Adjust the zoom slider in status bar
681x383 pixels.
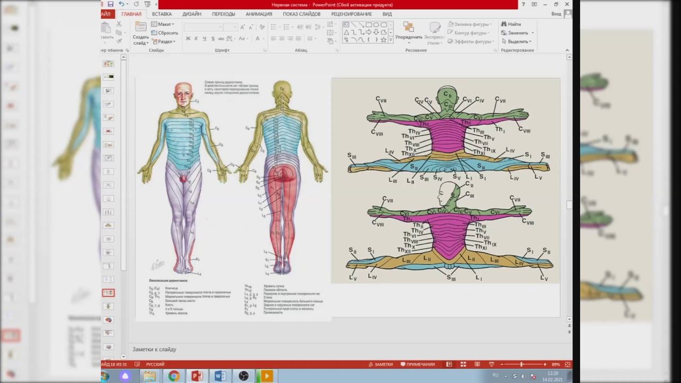[x=521, y=364]
